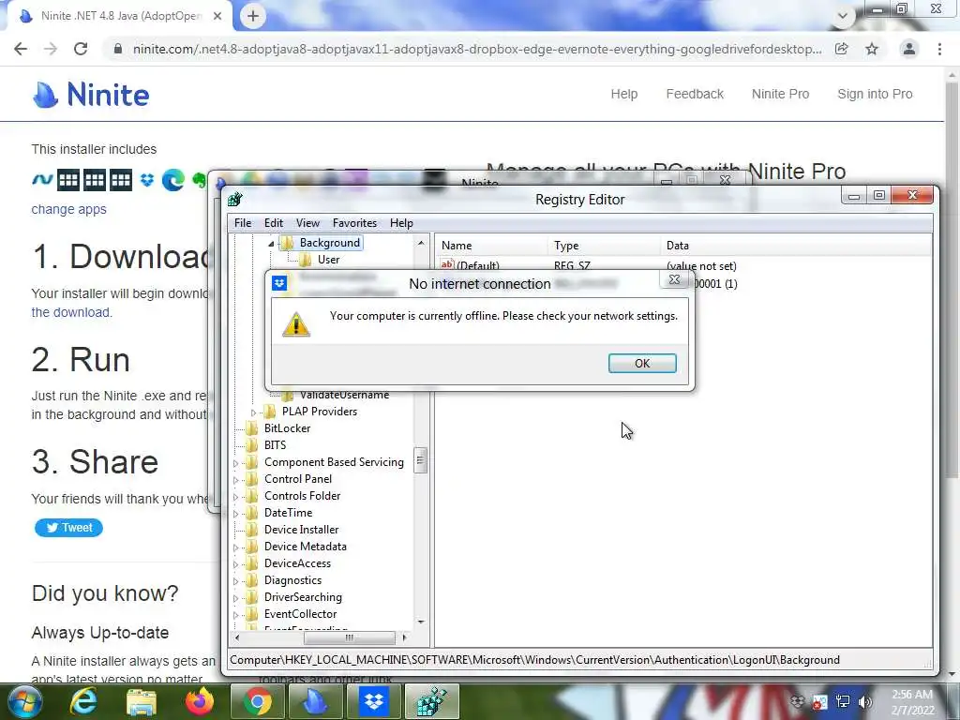960x720 pixels.
Task: Open Internet Explorer from the taskbar
Action: (83, 701)
